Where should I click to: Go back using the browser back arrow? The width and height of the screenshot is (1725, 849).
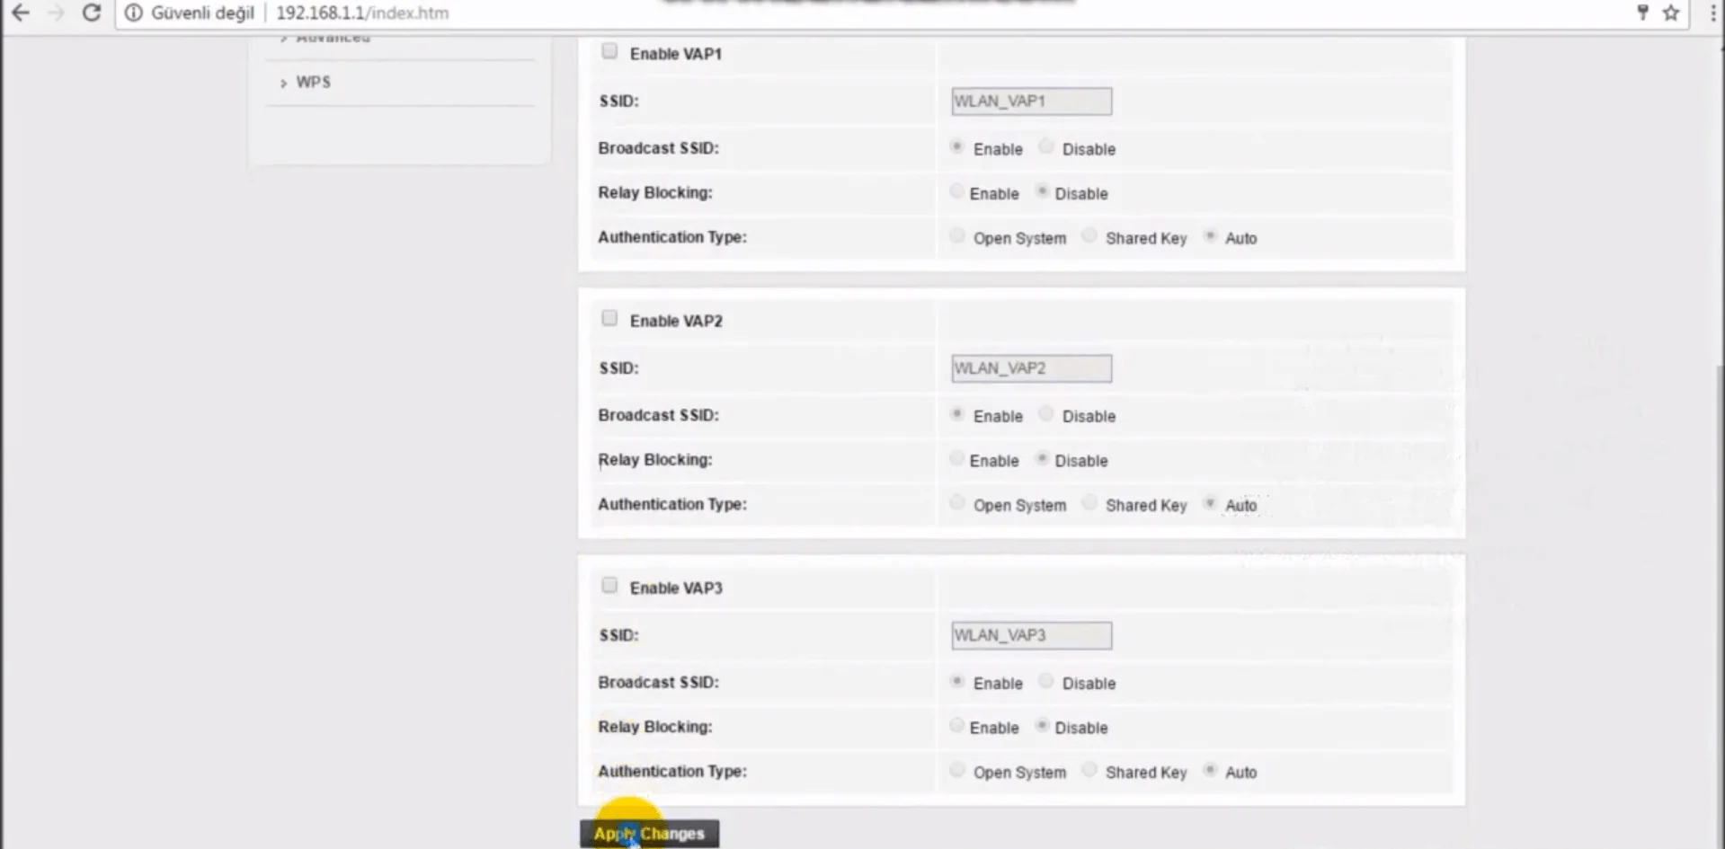(20, 13)
